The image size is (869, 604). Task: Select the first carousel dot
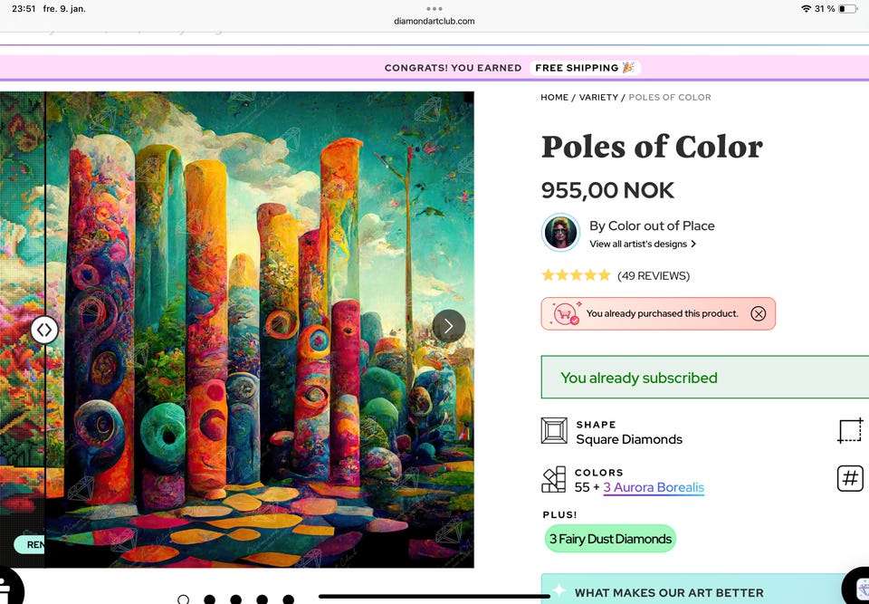(x=184, y=599)
